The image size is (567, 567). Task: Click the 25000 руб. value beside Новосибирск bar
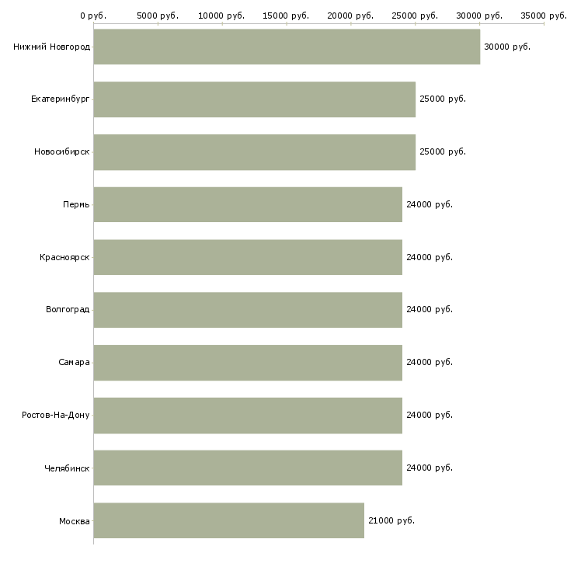(x=442, y=151)
